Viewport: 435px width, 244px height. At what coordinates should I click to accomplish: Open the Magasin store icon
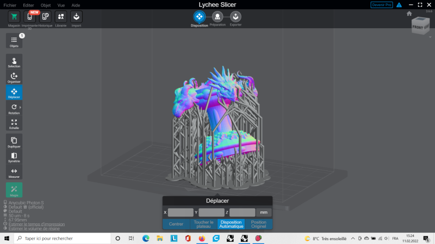click(14, 17)
